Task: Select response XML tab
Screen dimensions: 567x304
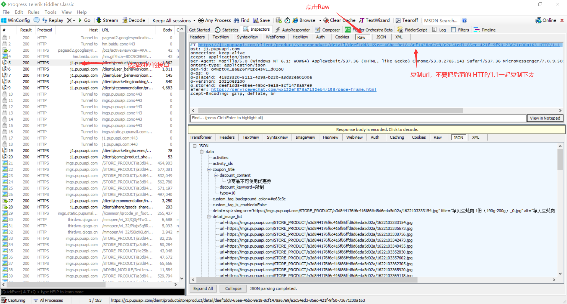Action: coord(475,138)
